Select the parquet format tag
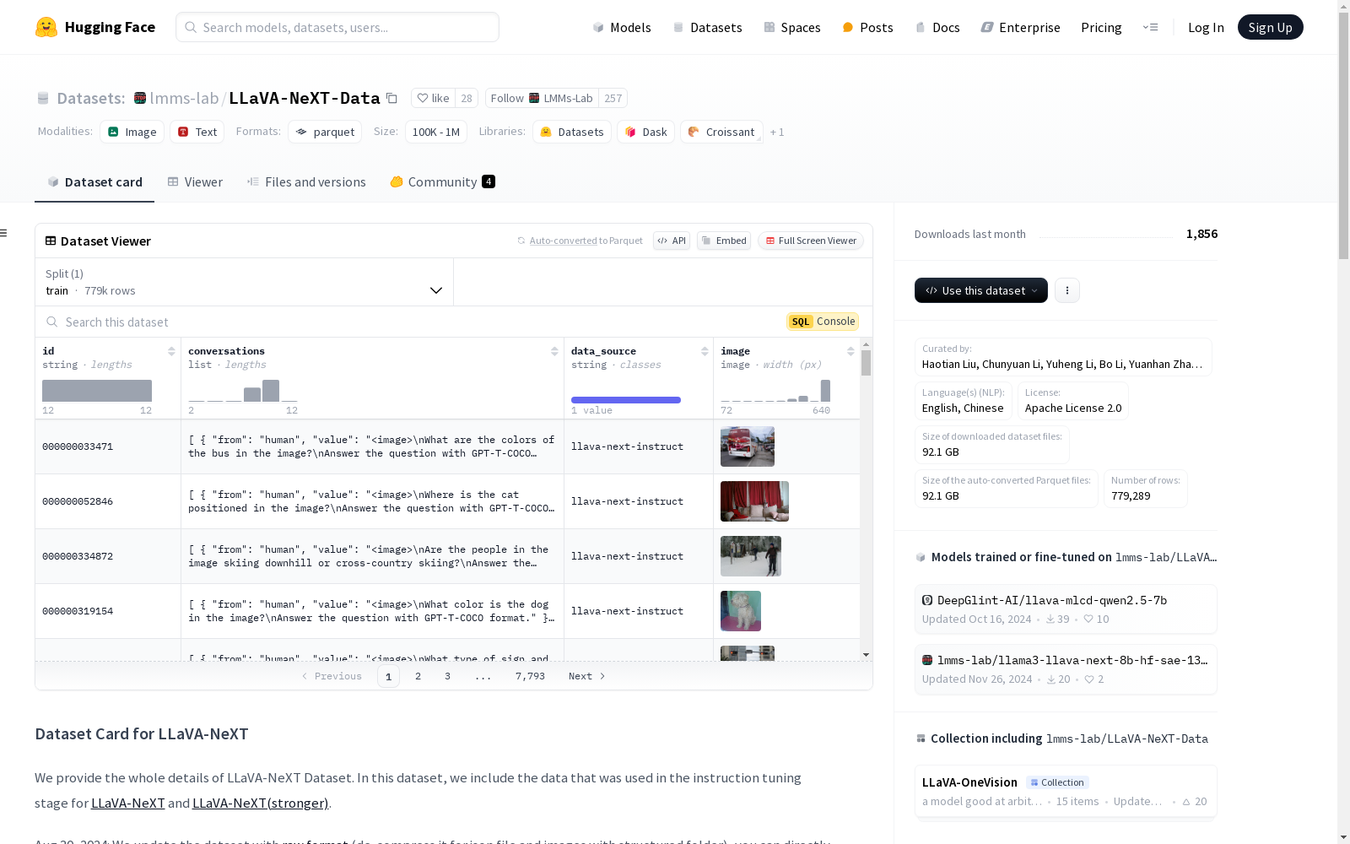Viewport: 1350px width, 844px height. [325, 132]
